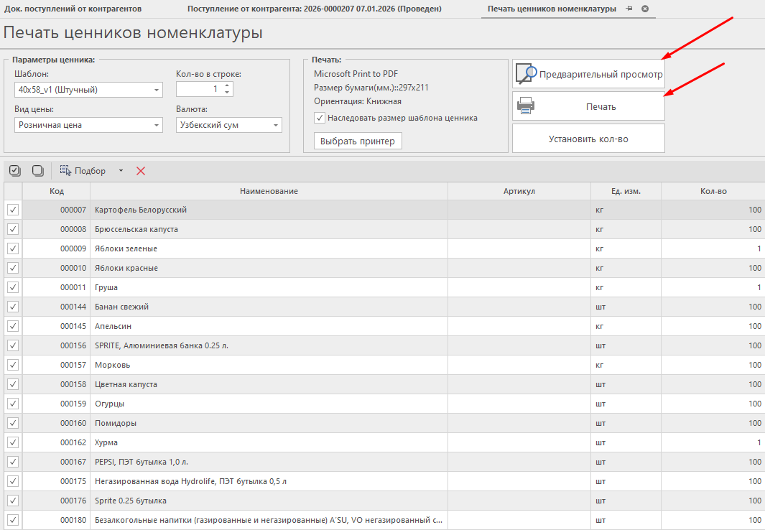Uncheck the Хурма row checkbox
765x530 pixels.
click(x=13, y=442)
